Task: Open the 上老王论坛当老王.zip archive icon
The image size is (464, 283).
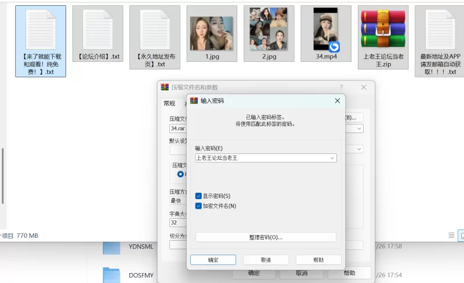Action: tap(383, 29)
